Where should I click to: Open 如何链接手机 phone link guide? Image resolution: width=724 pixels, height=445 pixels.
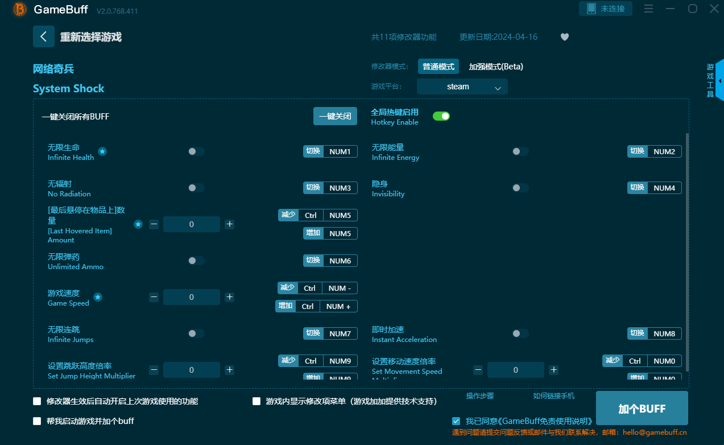(554, 396)
